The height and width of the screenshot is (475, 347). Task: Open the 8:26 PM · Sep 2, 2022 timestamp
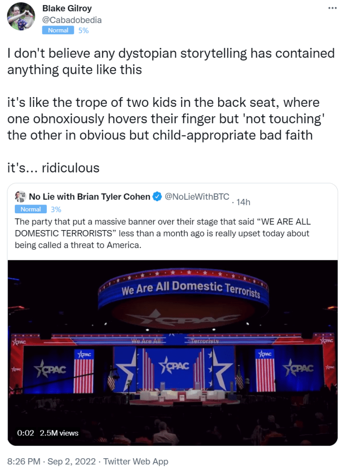(52, 462)
